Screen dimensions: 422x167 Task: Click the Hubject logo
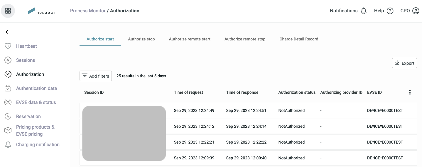click(x=42, y=11)
